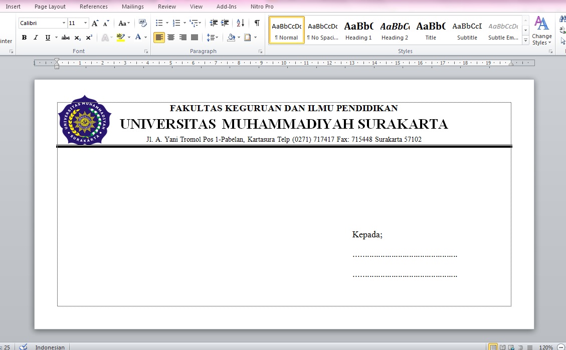Toggle Superscript formatting

pos(89,38)
